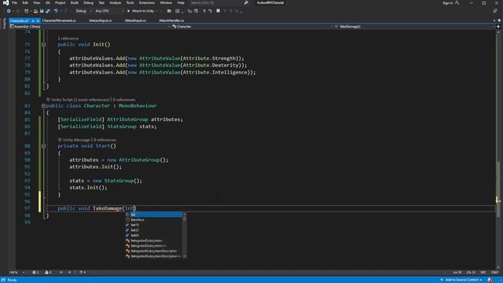Screen dimensions: 503x283
Task: Open the TakeDamage member navigation dropdown
Action: (414, 27)
